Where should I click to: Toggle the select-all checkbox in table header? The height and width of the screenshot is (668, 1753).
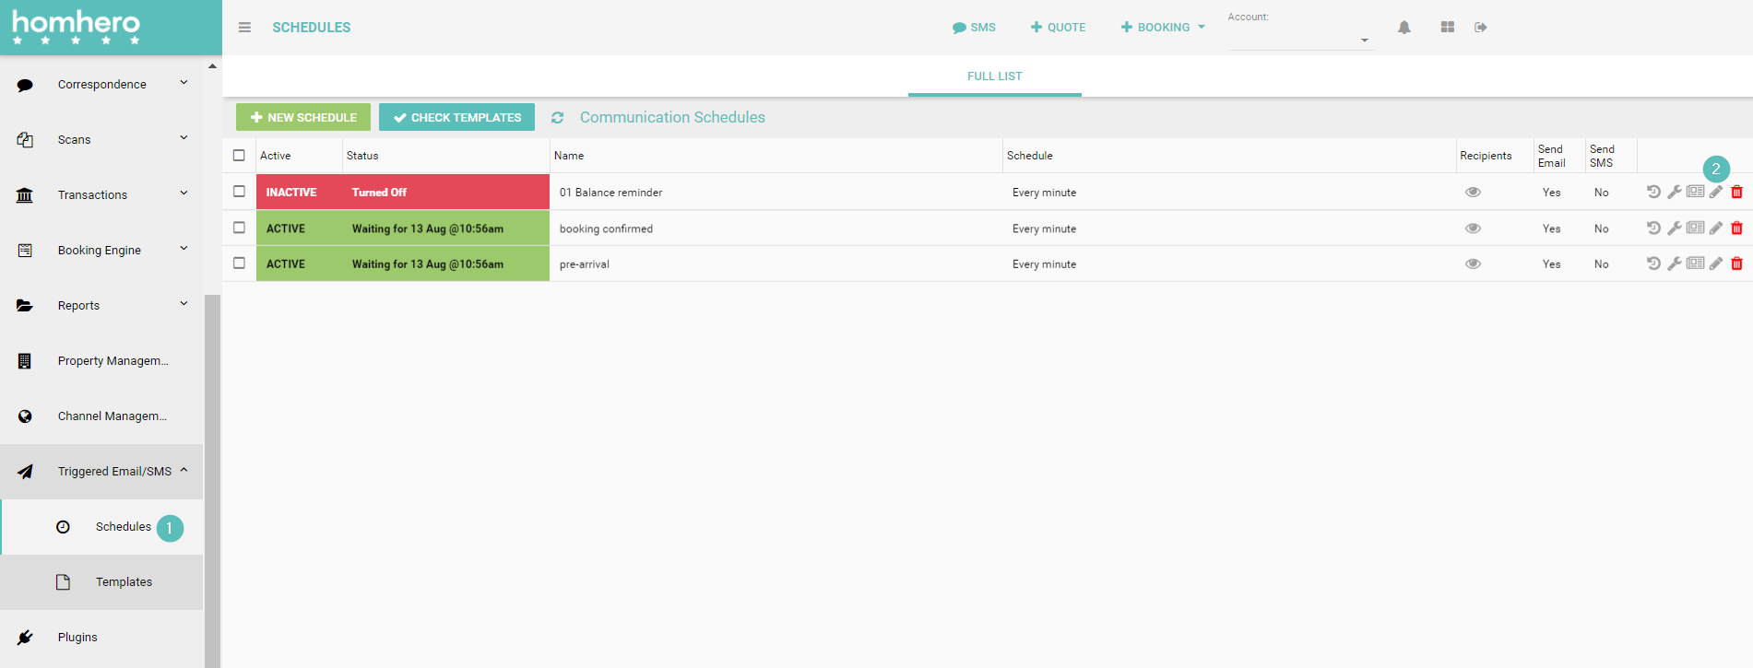click(x=239, y=156)
